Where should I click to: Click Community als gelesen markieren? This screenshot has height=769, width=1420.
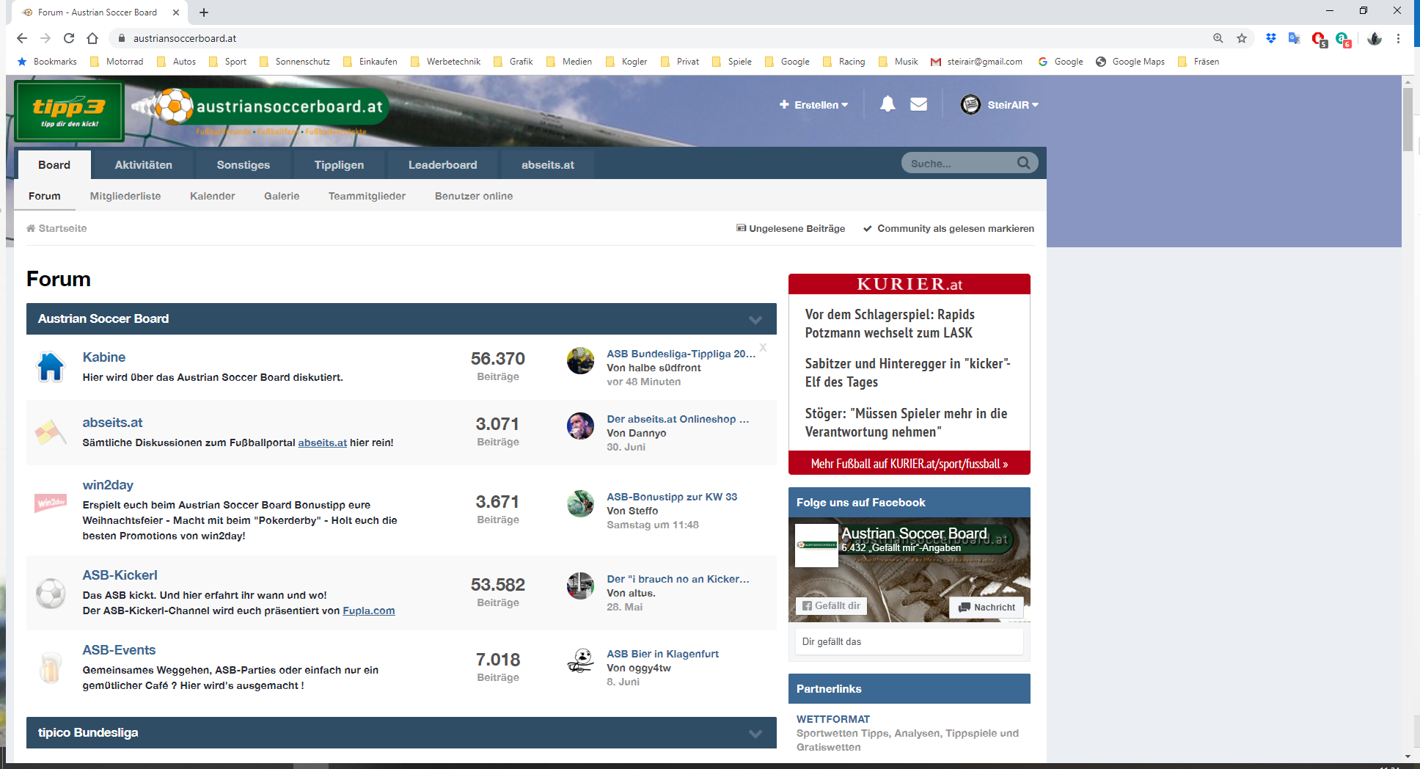[949, 228]
